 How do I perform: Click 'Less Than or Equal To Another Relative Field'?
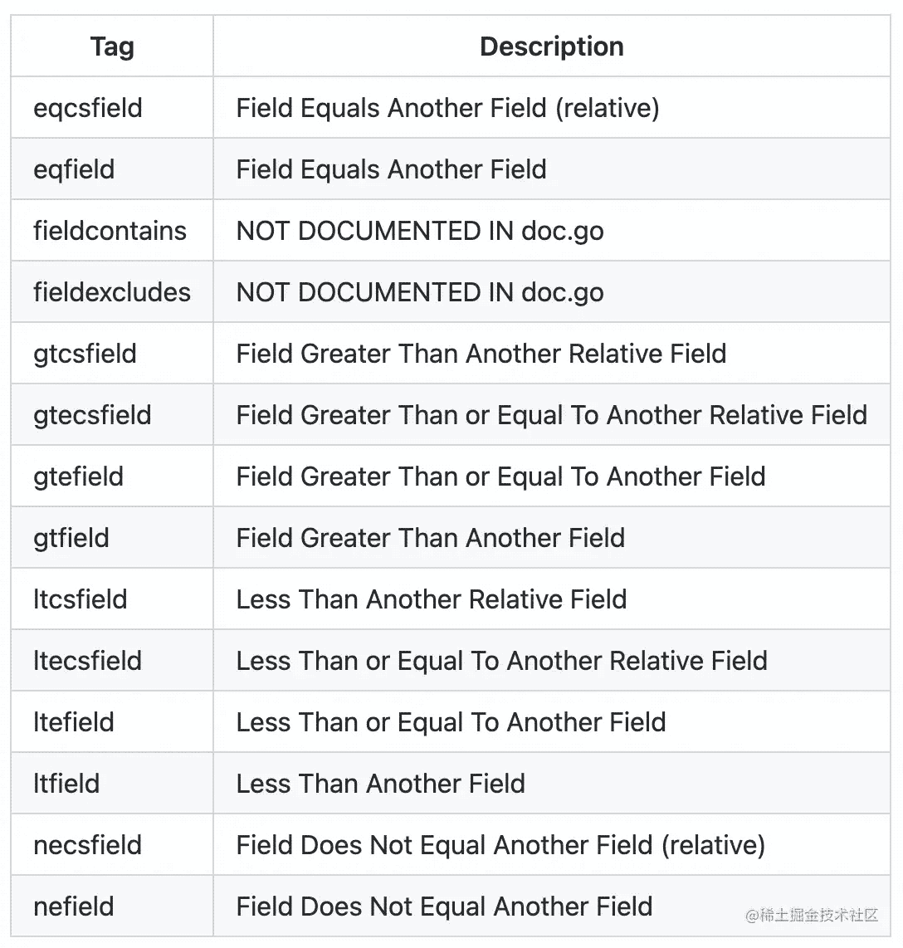[501, 661]
